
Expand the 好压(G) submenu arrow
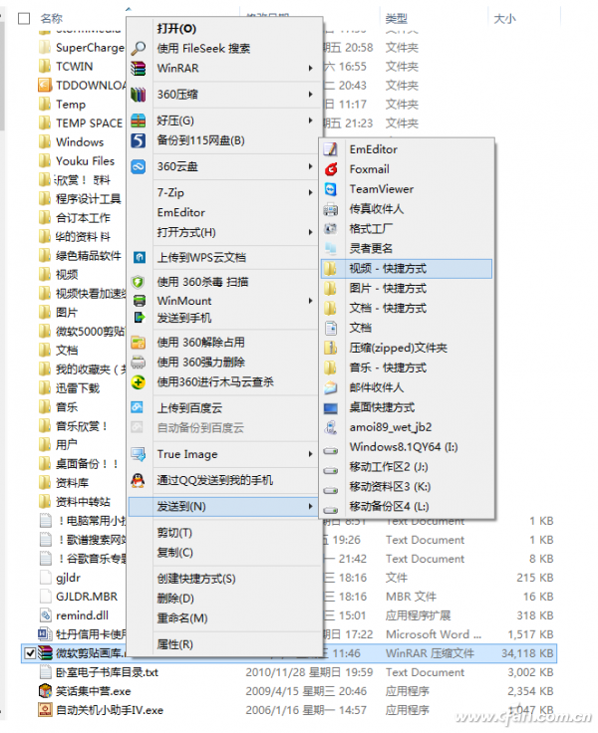pos(310,121)
